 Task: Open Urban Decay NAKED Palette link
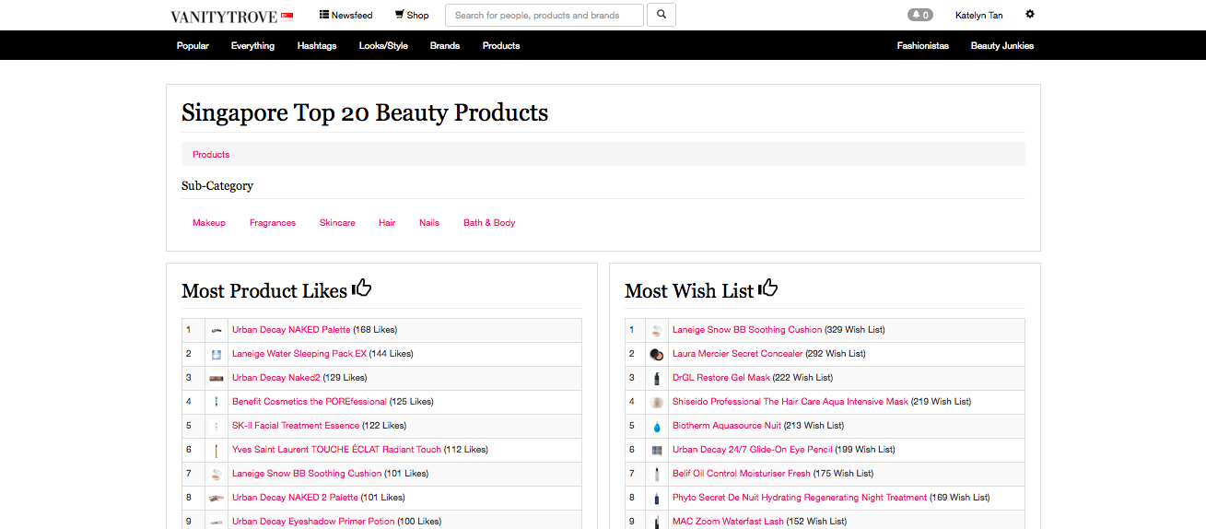click(x=291, y=330)
